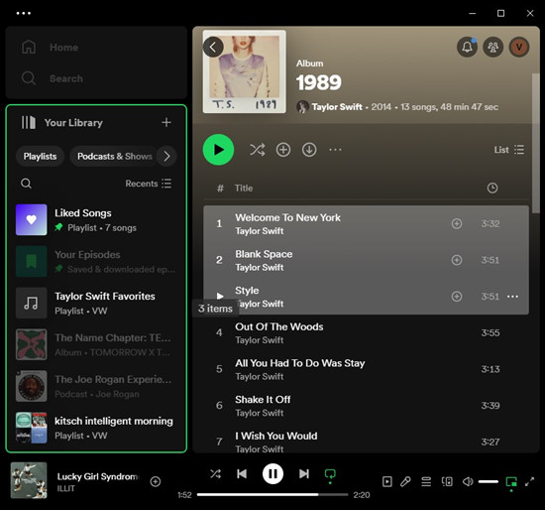The width and height of the screenshot is (545, 510).
Task: Select the Blank Space track
Action: pyautogui.click(x=366, y=260)
